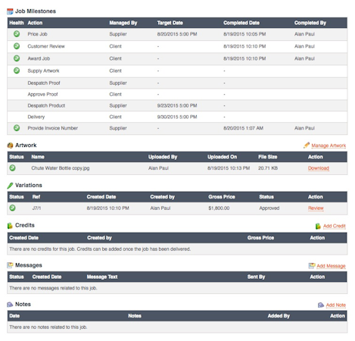
Task: Open the Add Note link
Action: [336, 305]
